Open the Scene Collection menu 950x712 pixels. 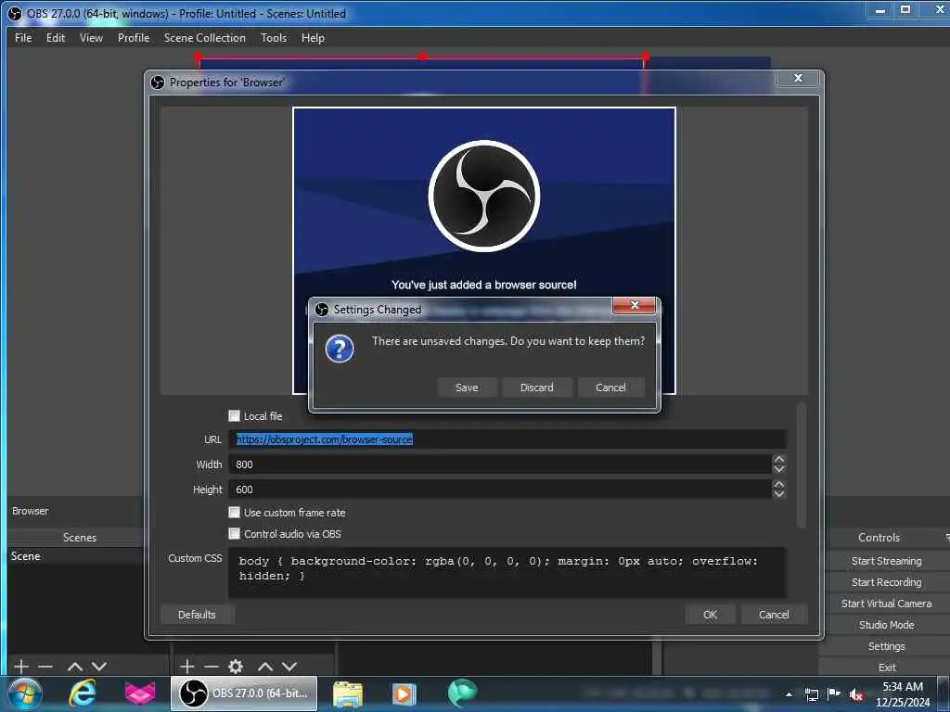[x=205, y=37]
